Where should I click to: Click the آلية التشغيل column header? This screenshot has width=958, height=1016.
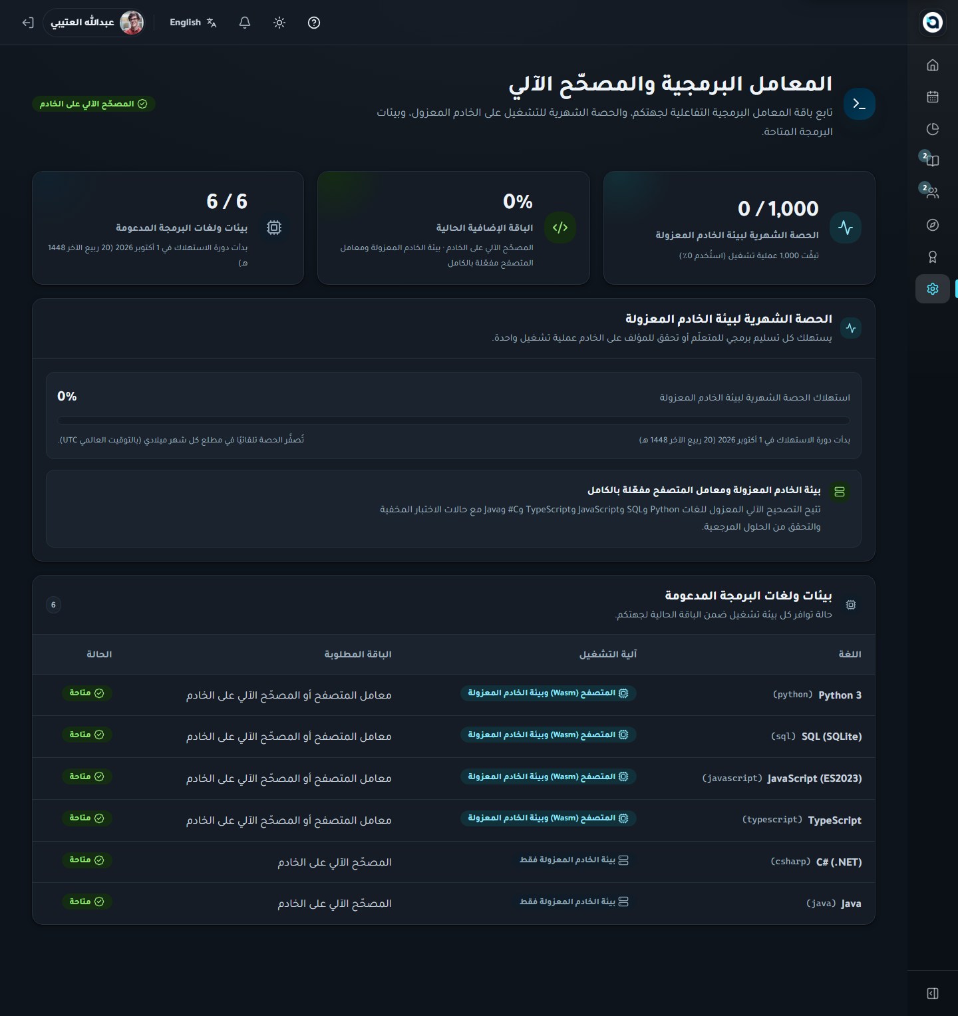[x=608, y=655]
